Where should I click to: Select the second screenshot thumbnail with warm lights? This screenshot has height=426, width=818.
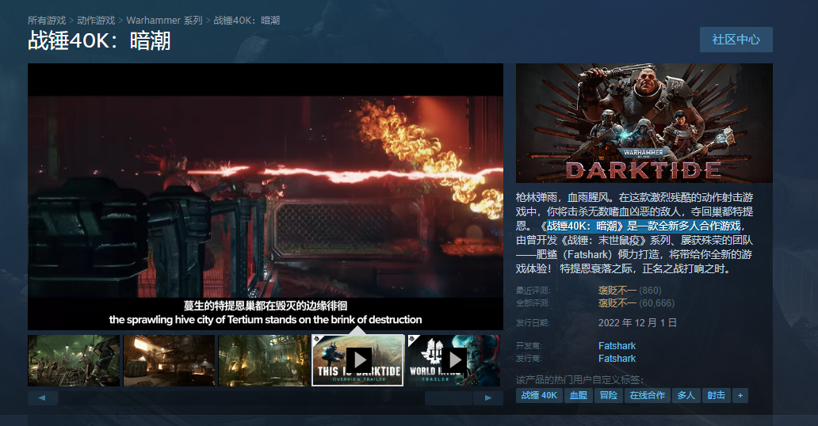(x=169, y=360)
